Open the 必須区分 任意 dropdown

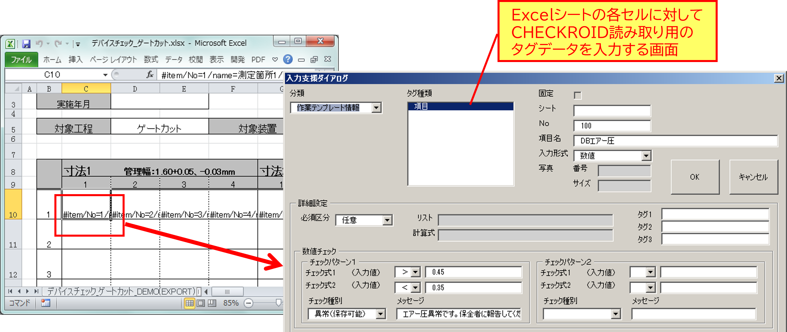387,220
